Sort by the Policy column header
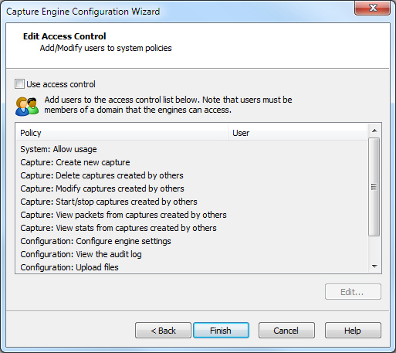Viewport: 396px width, 353px height. 122,133
